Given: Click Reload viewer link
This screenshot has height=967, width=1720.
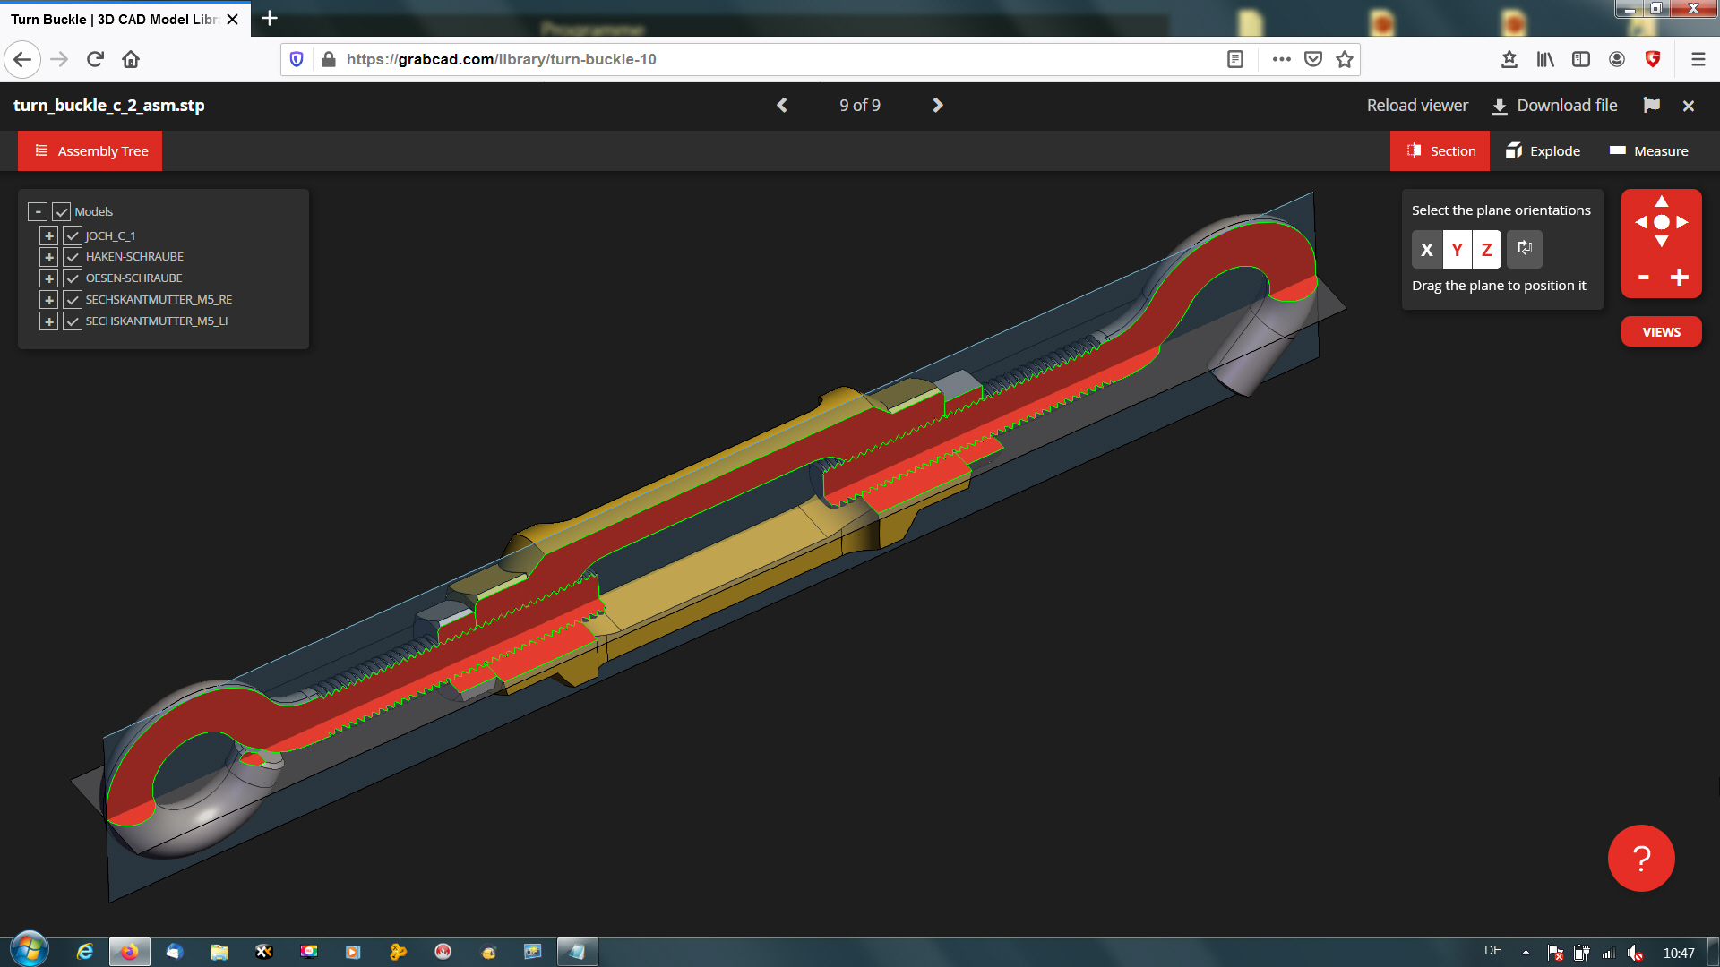Looking at the screenshot, I should 1417,106.
